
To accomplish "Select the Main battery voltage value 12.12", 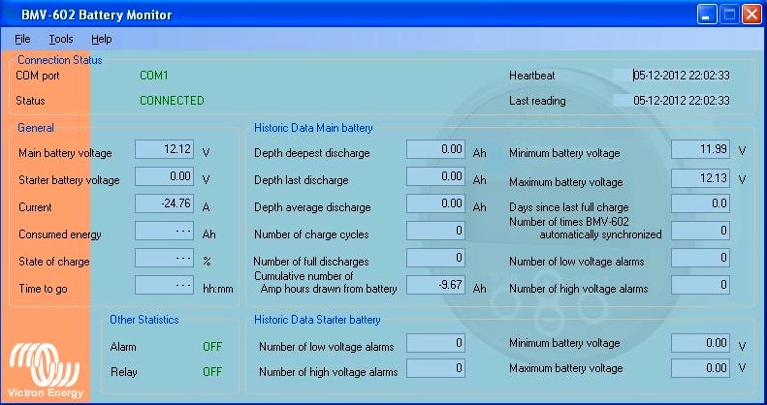I will [165, 149].
